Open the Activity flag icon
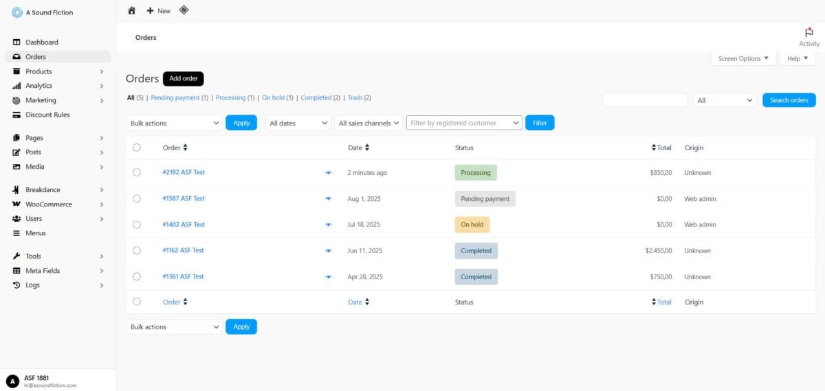 click(809, 33)
